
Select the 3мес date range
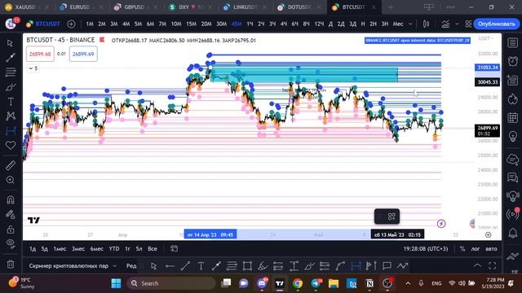click(78, 249)
